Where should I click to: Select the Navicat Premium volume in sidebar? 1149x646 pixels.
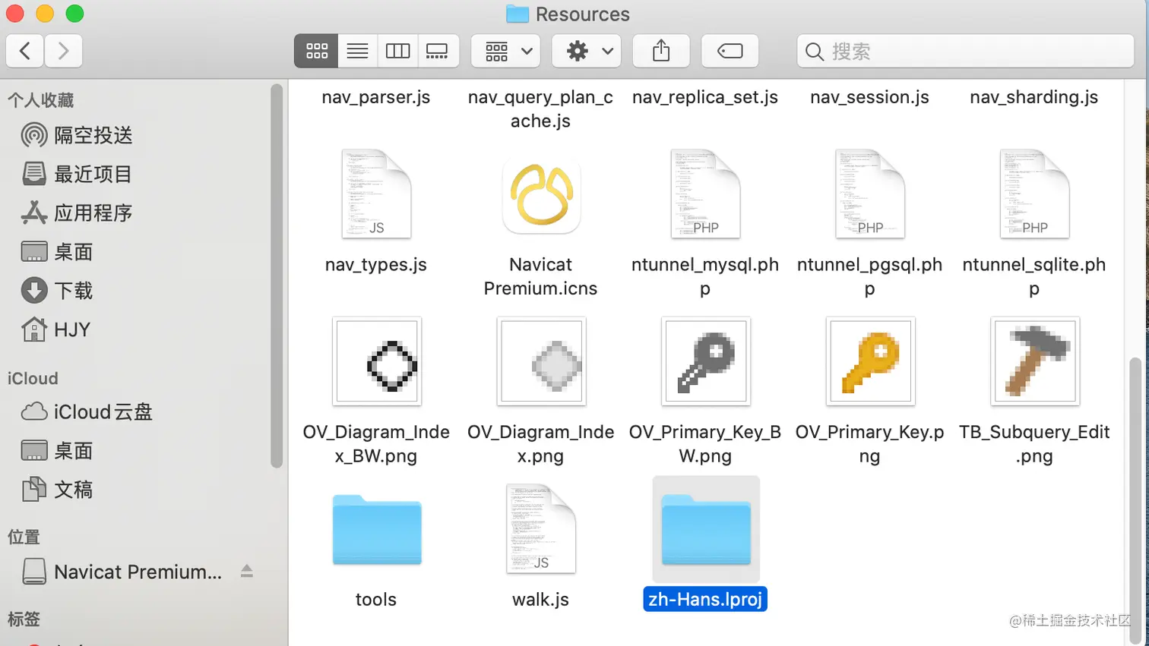coord(122,572)
